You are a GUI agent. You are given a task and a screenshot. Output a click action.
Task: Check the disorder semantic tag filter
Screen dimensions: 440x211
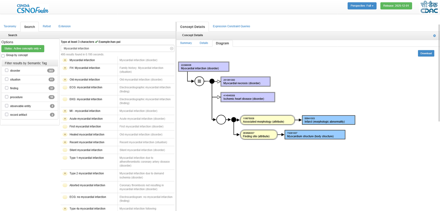pyautogui.click(x=7, y=70)
